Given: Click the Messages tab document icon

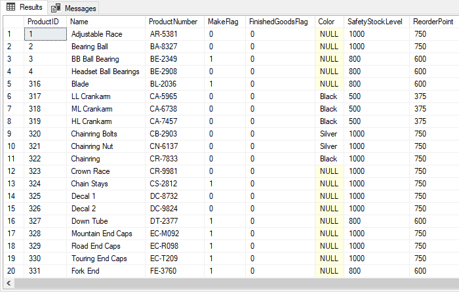Looking at the screenshot, I should coord(56,9).
